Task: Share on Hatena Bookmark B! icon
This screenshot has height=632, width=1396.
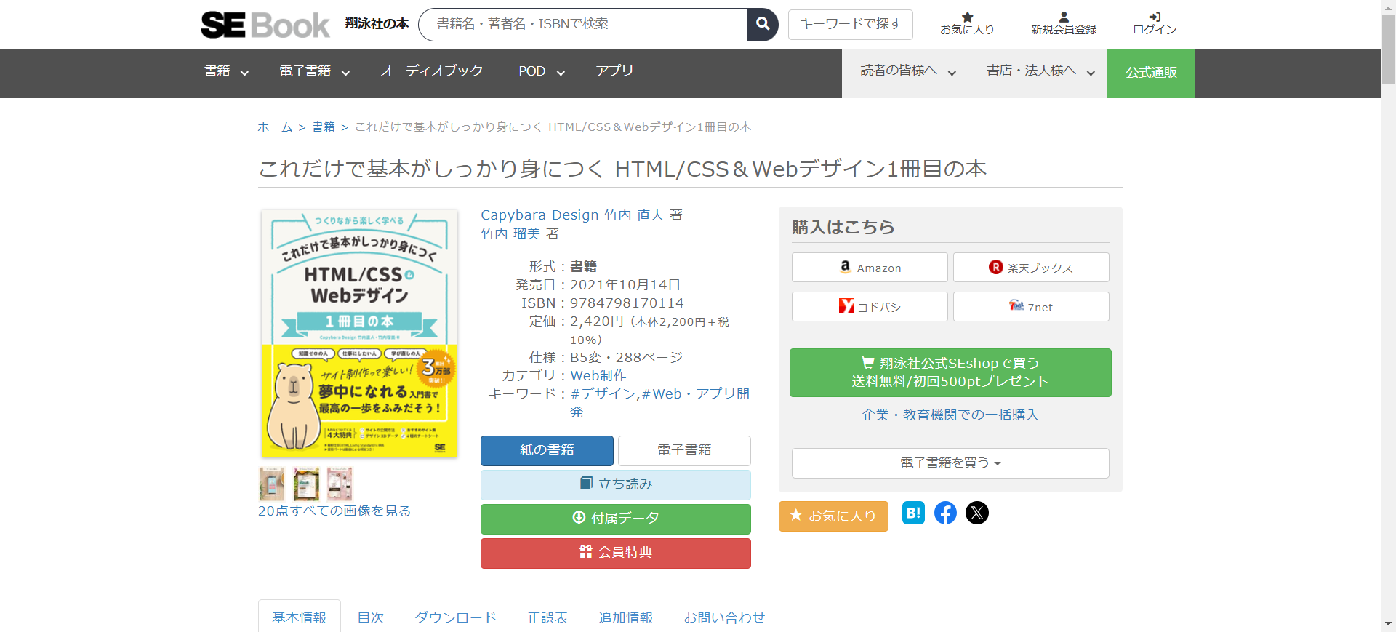Action: pos(913,513)
